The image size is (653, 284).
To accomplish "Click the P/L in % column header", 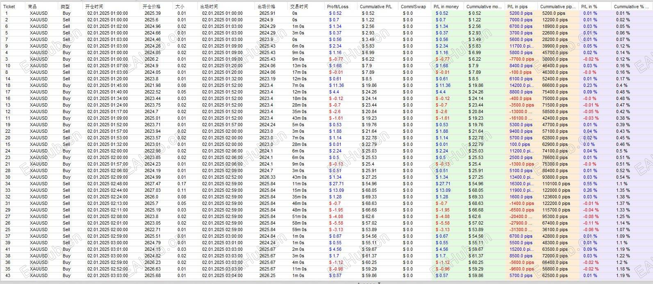I will pyautogui.click(x=589, y=7).
